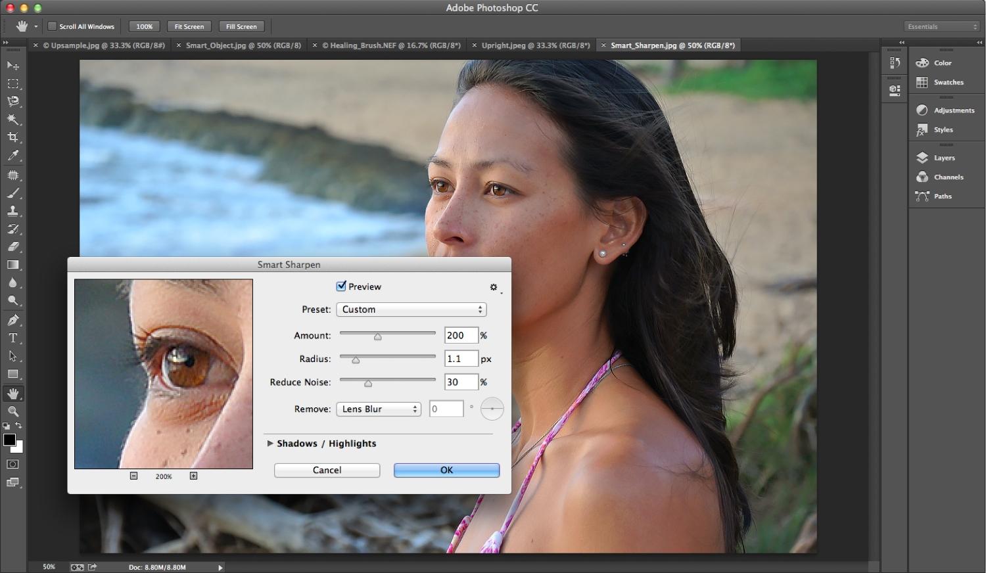Select the Crop tool
The height and width of the screenshot is (573, 986).
13,137
